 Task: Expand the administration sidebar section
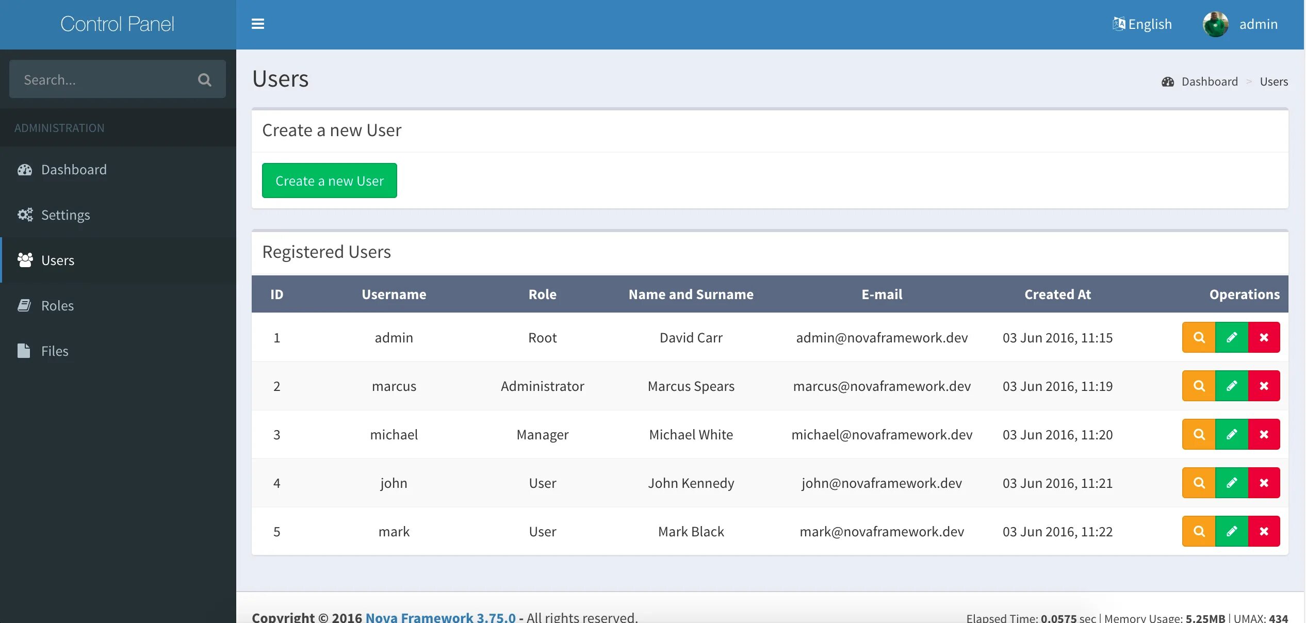point(59,127)
